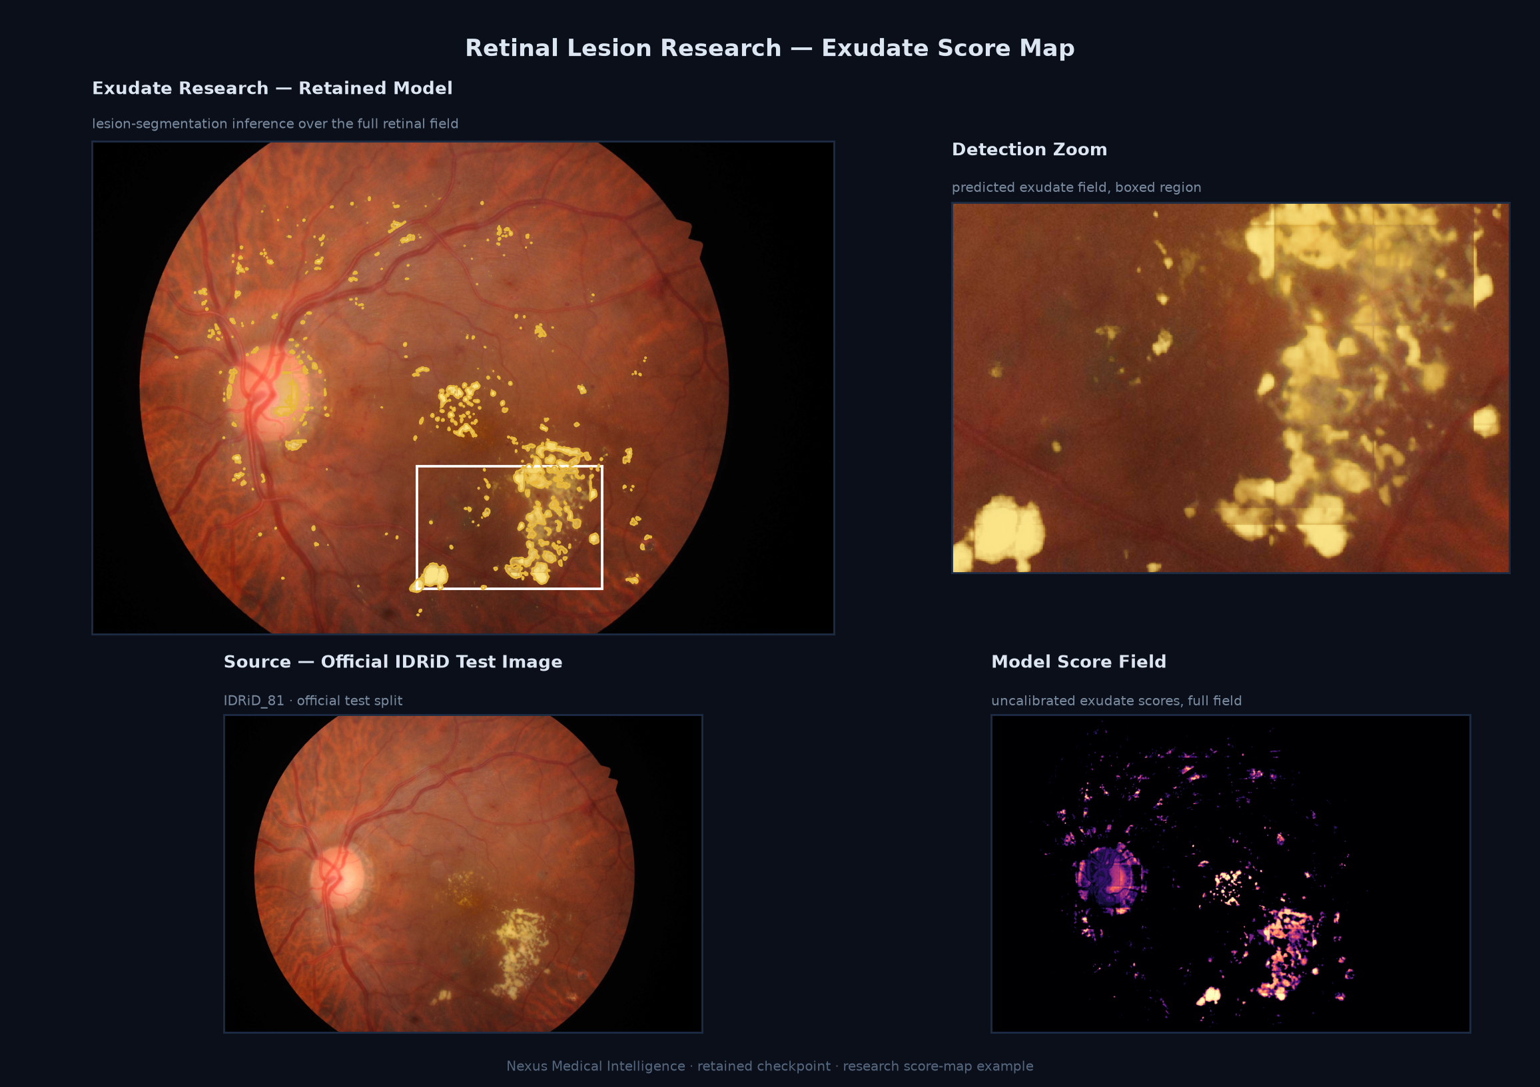Click the 'Model Score Field' heading

tap(1078, 662)
